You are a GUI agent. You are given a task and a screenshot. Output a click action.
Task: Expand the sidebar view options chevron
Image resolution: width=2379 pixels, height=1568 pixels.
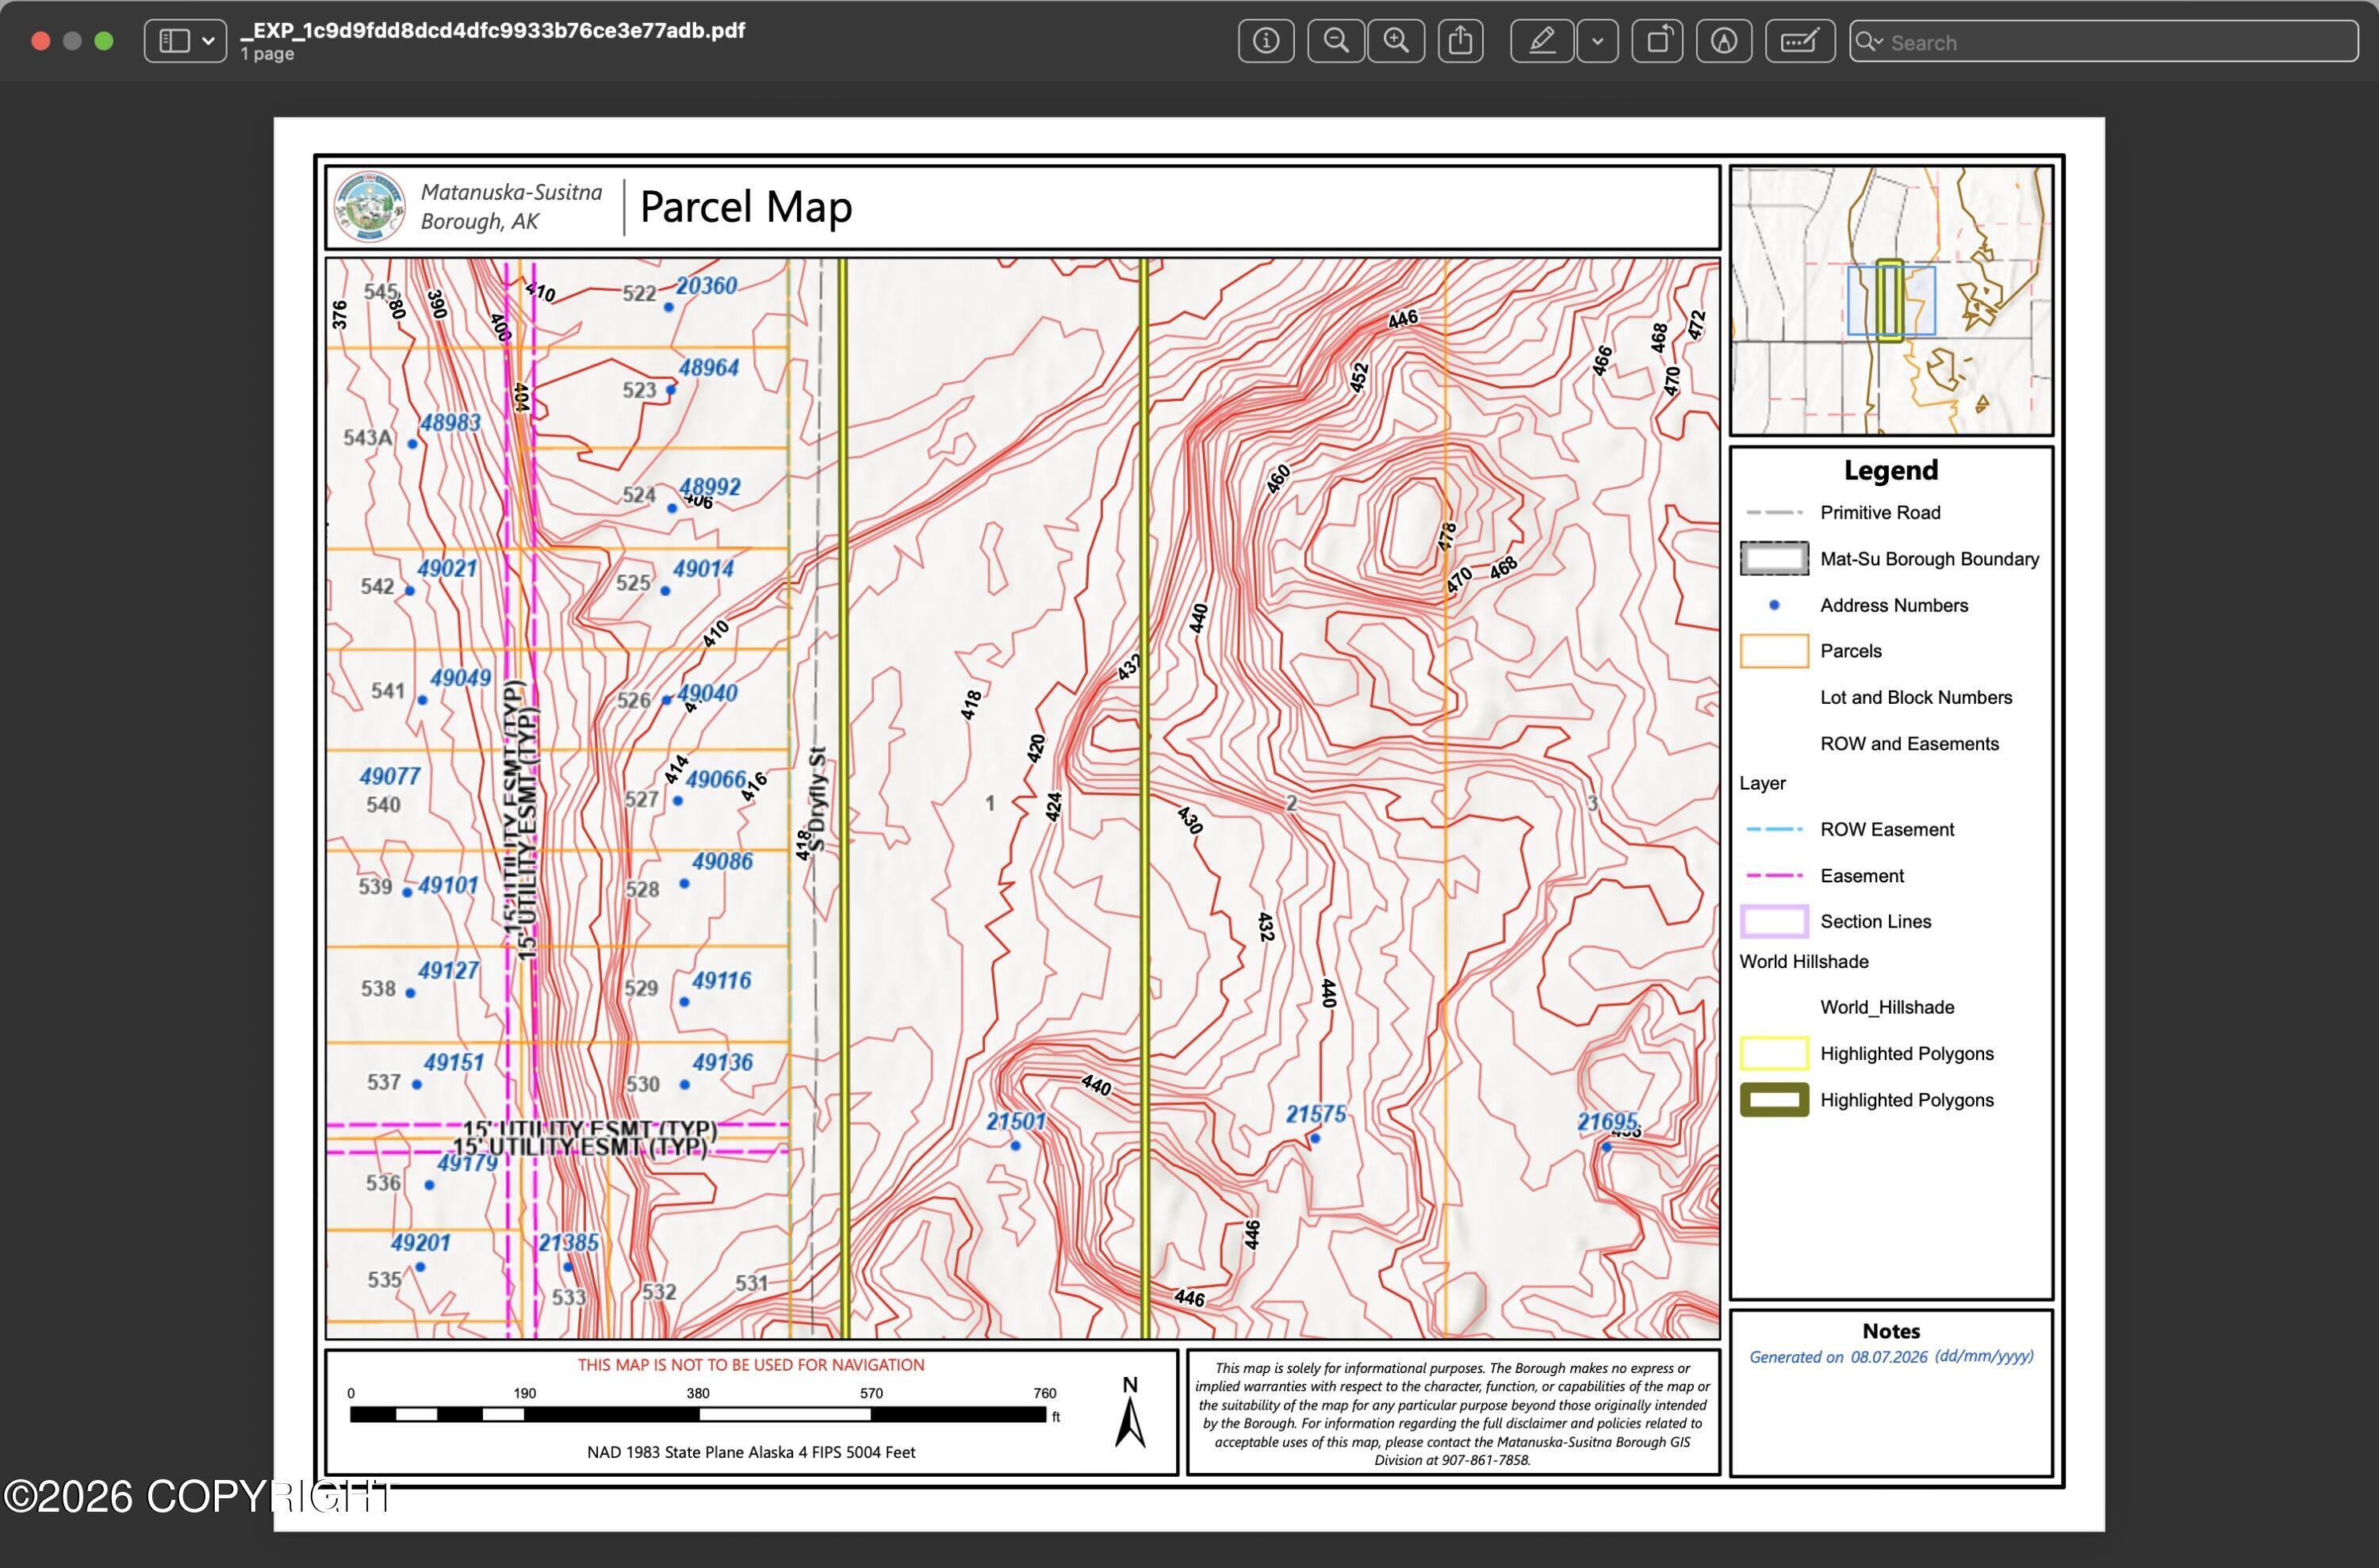[208, 41]
